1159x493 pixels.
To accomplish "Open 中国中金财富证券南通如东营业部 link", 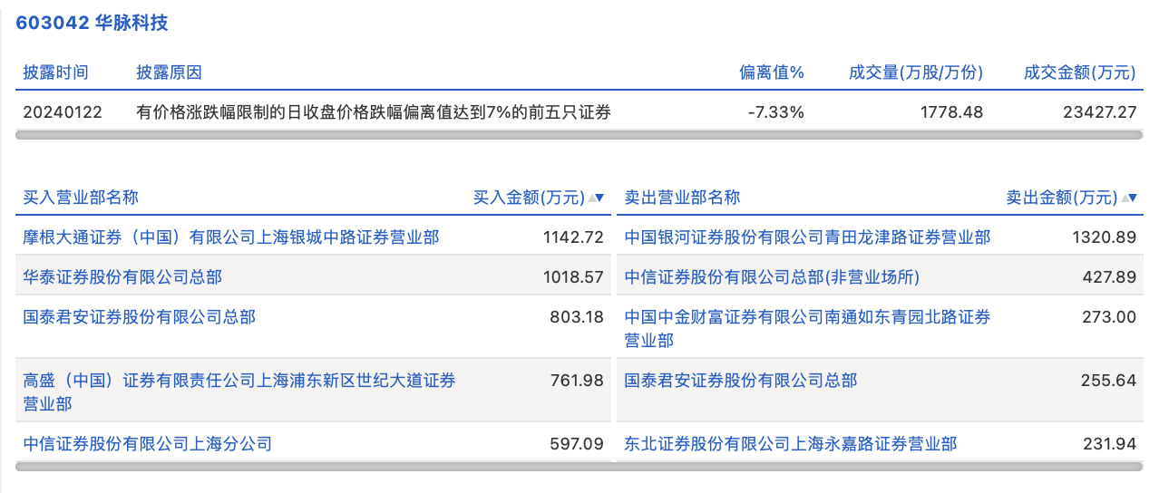I will tap(808, 328).
